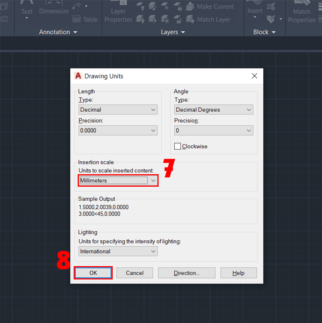Toggle the Clockwise checkbox
322x323 pixels.
coord(178,146)
